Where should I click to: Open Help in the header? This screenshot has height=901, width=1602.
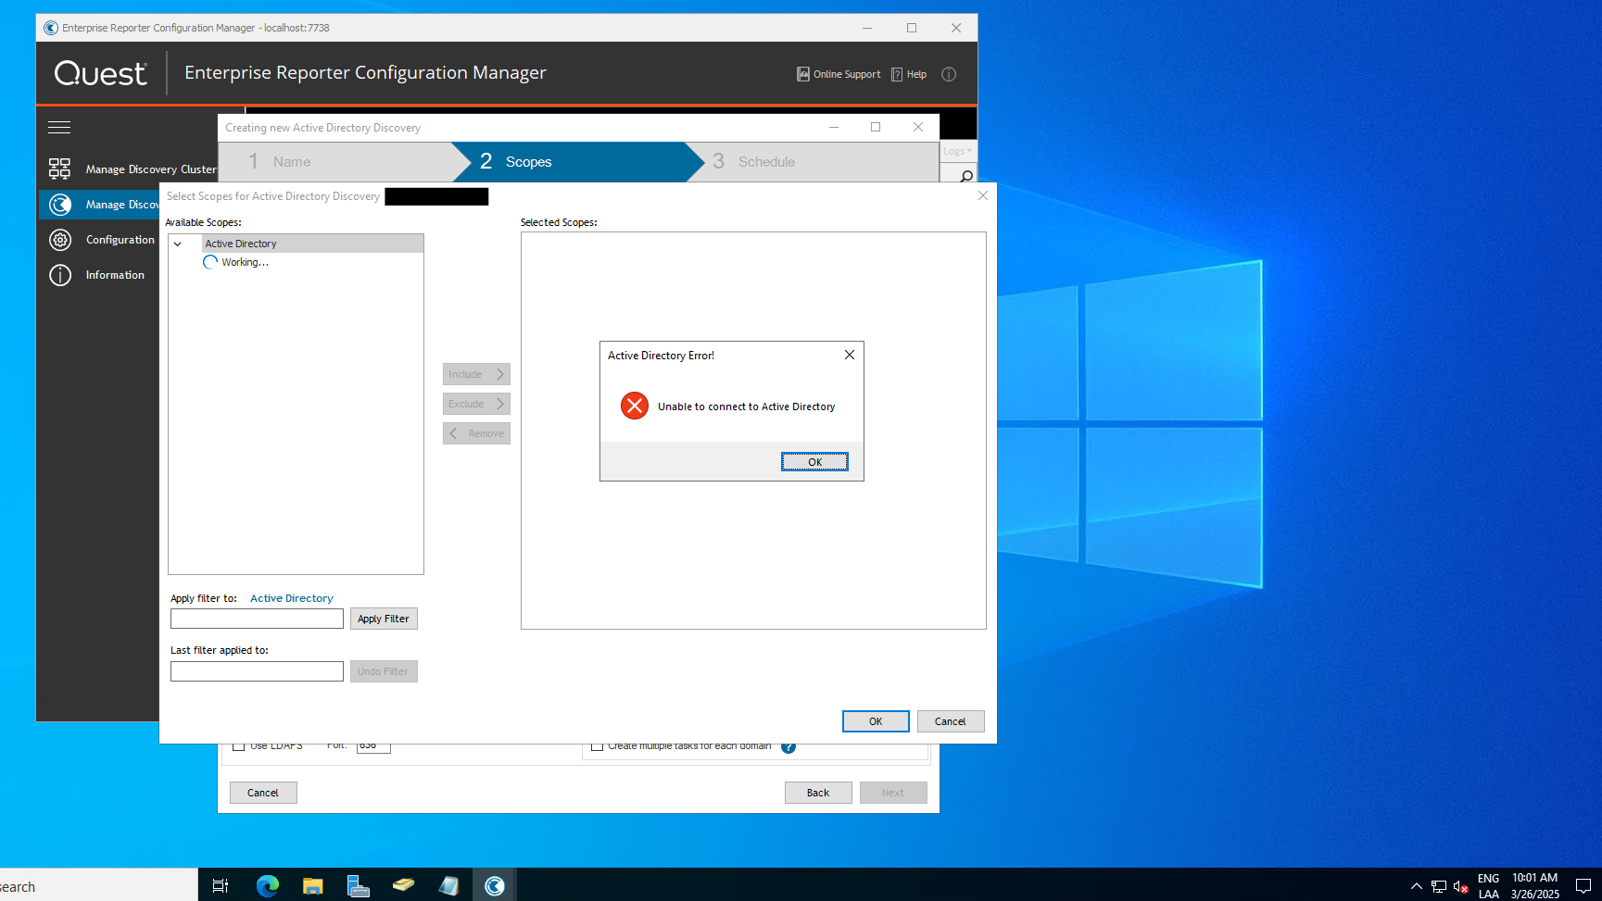[x=909, y=74]
